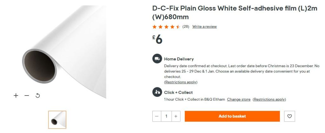Open Home Delivery restrictions link
The height and width of the screenshot is (133, 325).
click(181, 82)
